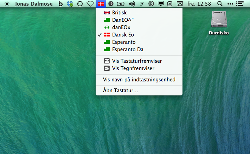The image size is (250, 154).
Task: Open the volume speaker icon
Action: point(132,4)
